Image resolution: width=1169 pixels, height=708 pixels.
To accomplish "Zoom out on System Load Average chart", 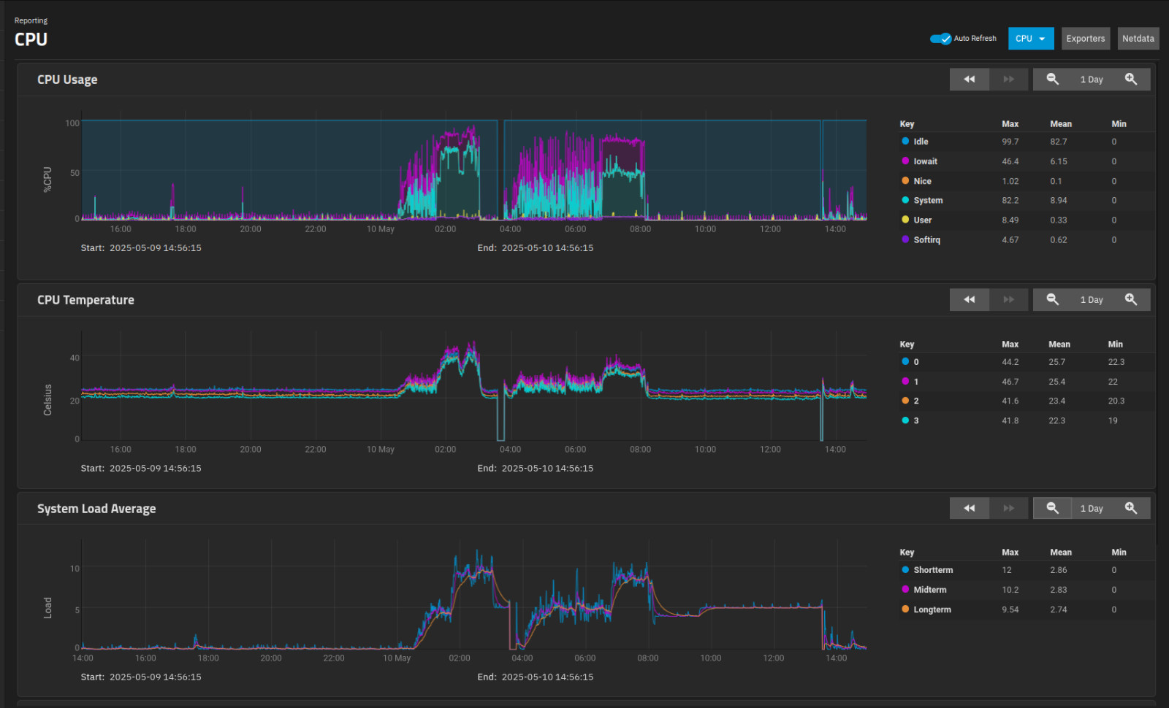I will (1052, 509).
